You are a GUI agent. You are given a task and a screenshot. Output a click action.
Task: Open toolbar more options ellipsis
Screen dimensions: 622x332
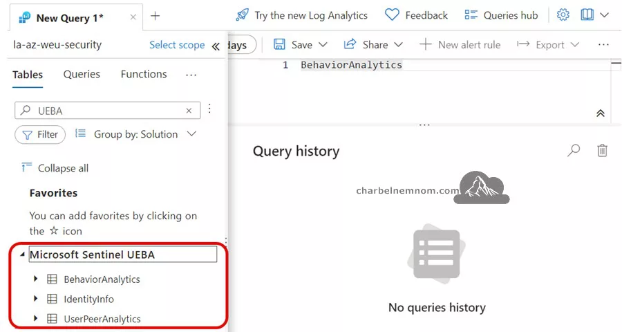point(603,44)
